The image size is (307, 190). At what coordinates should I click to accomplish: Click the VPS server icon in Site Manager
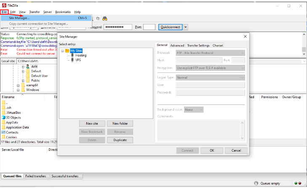(x=72, y=60)
